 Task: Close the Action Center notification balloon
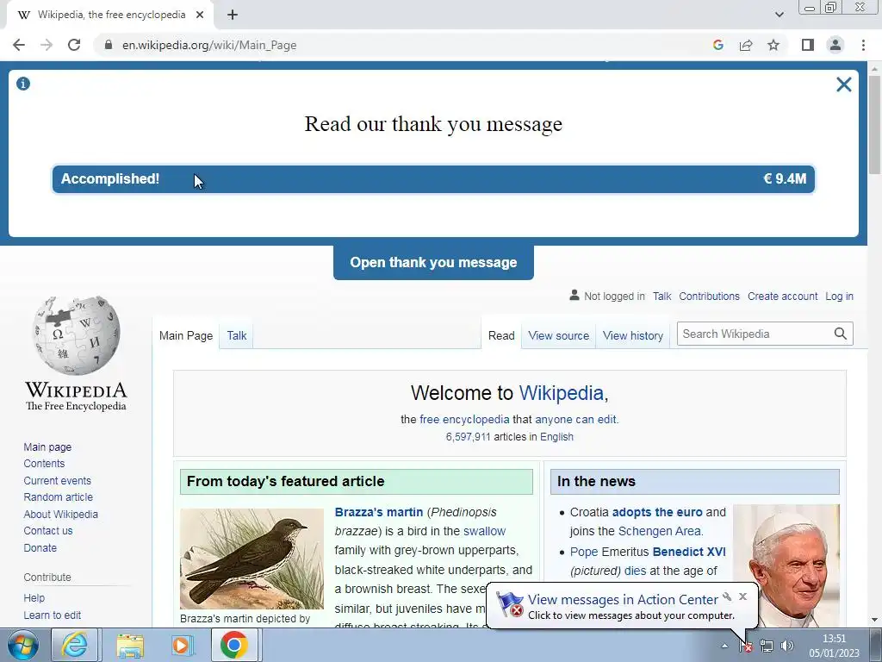(743, 596)
